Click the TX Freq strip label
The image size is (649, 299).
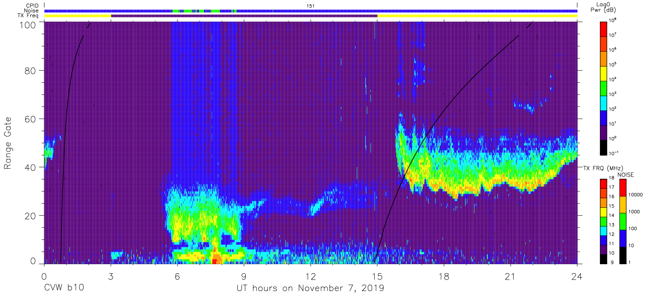point(27,16)
